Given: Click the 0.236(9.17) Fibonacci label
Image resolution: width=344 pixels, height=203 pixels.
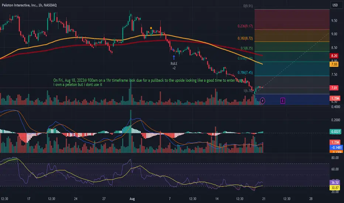Looking at the screenshot, I should (245, 26).
